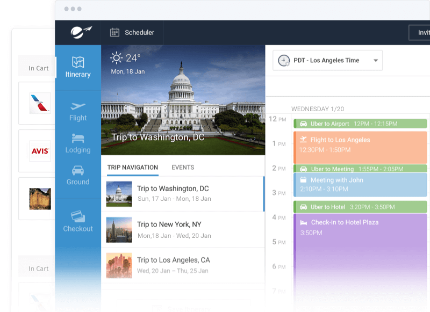Open the Itinerary map icon in sidebar

(x=78, y=62)
